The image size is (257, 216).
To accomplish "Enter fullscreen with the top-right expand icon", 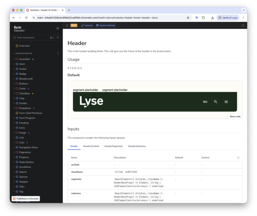I will (243, 26).
